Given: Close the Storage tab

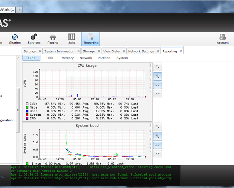Looking at the screenshot, I should (99, 51).
